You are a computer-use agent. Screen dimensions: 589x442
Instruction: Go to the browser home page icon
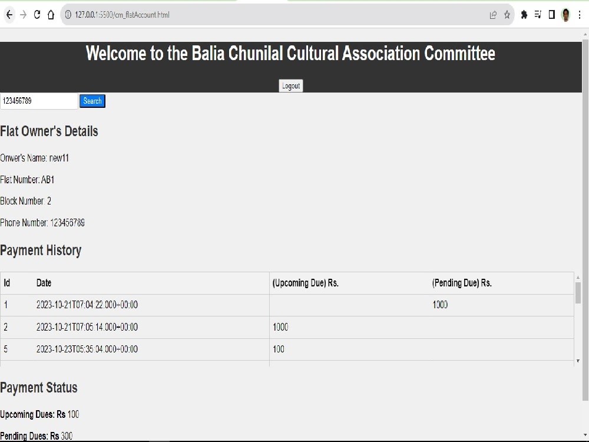(x=51, y=15)
